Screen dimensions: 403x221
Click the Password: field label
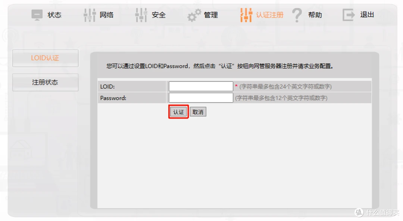tap(113, 98)
